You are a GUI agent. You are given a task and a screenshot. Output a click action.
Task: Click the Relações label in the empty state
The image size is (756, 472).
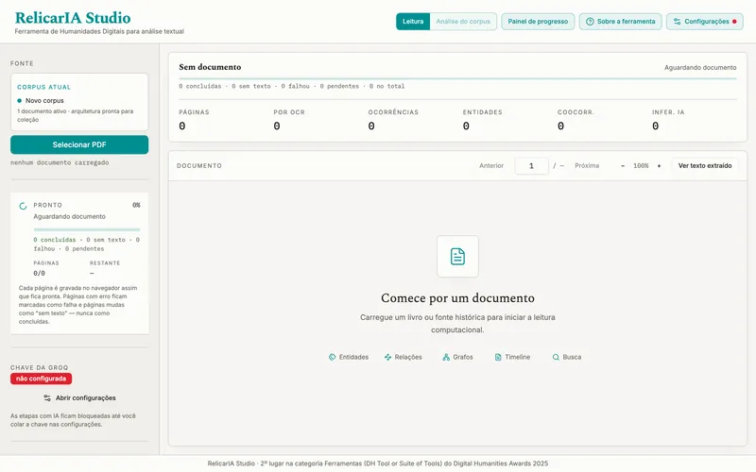[408, 357]
